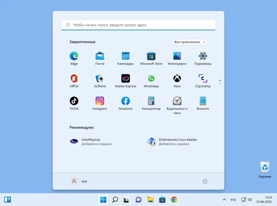The width and height of the screenshot is (277, 206).
Task: Open WhatsApp pinned app
Action: [x=151, y=81]
